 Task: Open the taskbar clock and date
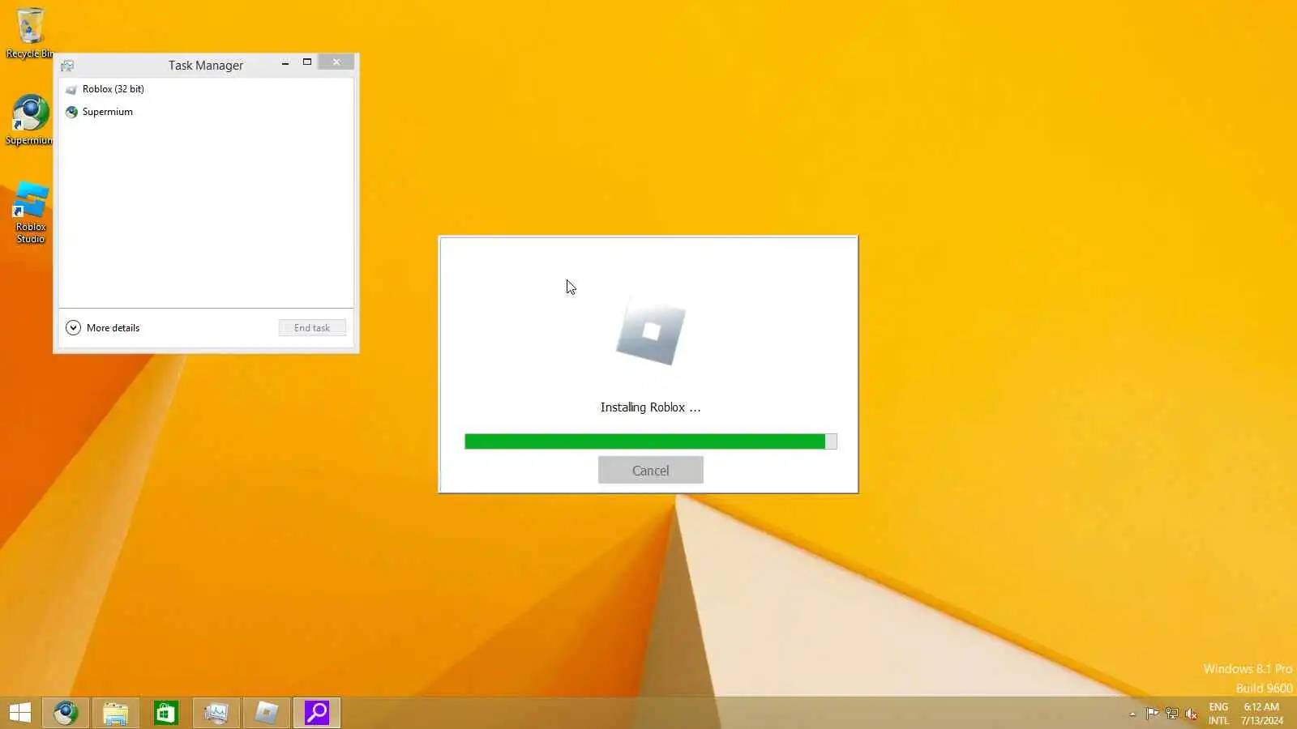click(x=1262, y=714)
